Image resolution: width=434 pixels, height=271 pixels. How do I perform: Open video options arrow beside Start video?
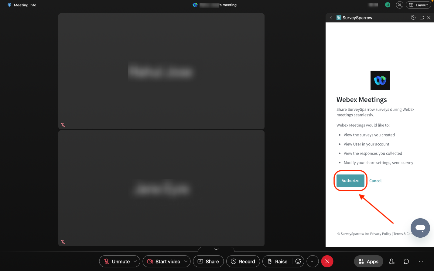pyautogui.click(x=186, y=261)
